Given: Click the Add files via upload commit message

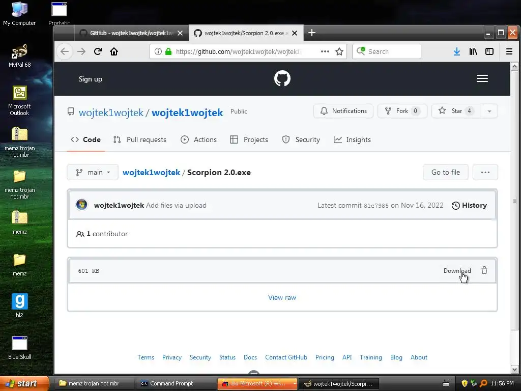Looking at the screenshot, I should [x=176, y=206].
